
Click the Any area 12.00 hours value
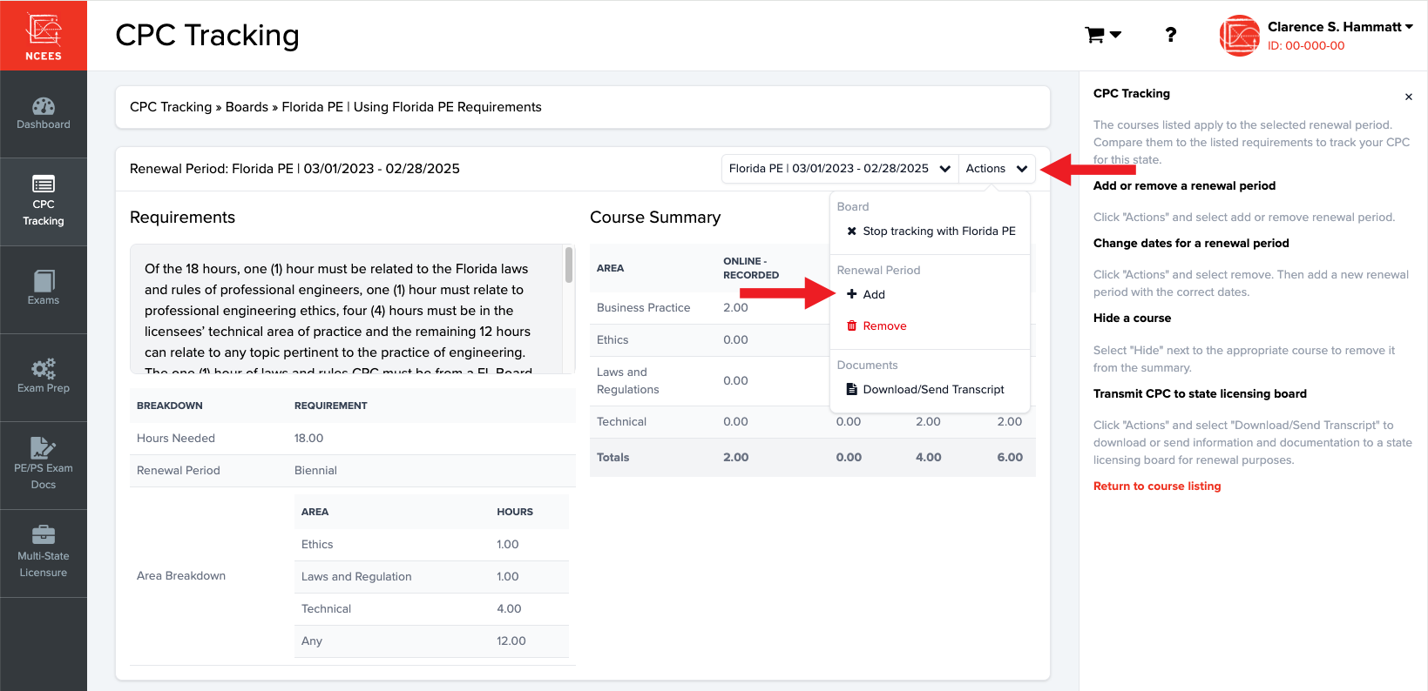(511, 641)
